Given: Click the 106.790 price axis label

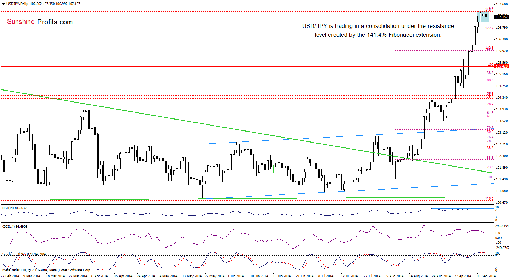Looking at the screenshot, I should (x=501, y=27).
